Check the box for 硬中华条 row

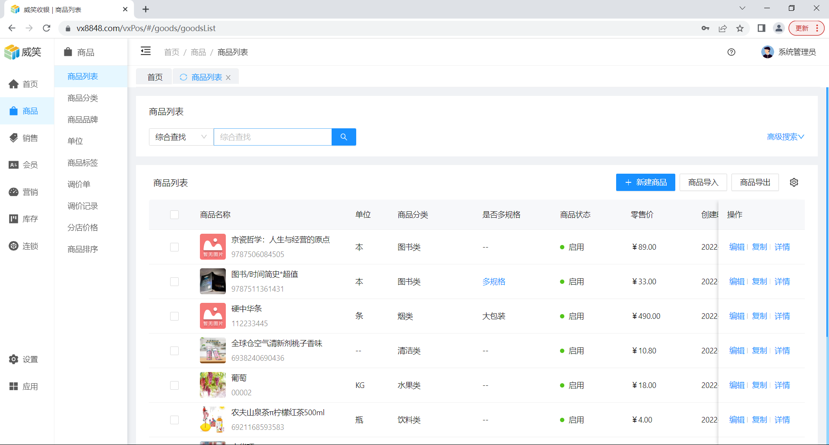(174, 316)
